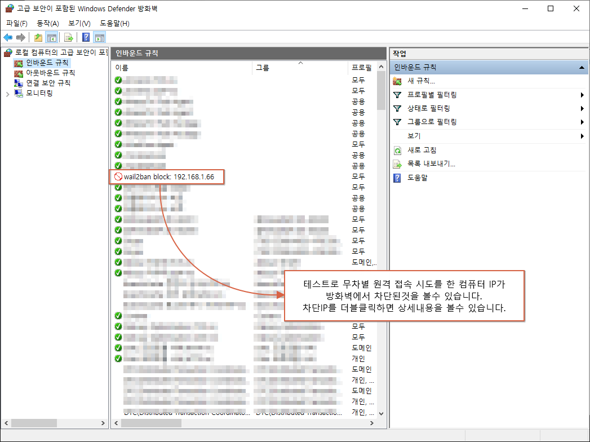The height and width of the screenshot is (442, 590).
Task: Click the rule list scroll down arrow
Action: coord(381,414)
